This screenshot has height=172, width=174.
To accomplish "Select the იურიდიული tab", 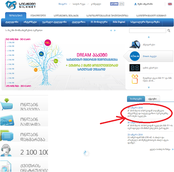I will [x=38, y=16].
